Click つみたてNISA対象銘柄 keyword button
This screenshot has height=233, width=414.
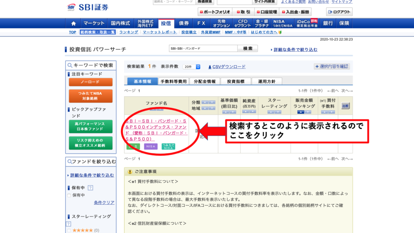91,96
